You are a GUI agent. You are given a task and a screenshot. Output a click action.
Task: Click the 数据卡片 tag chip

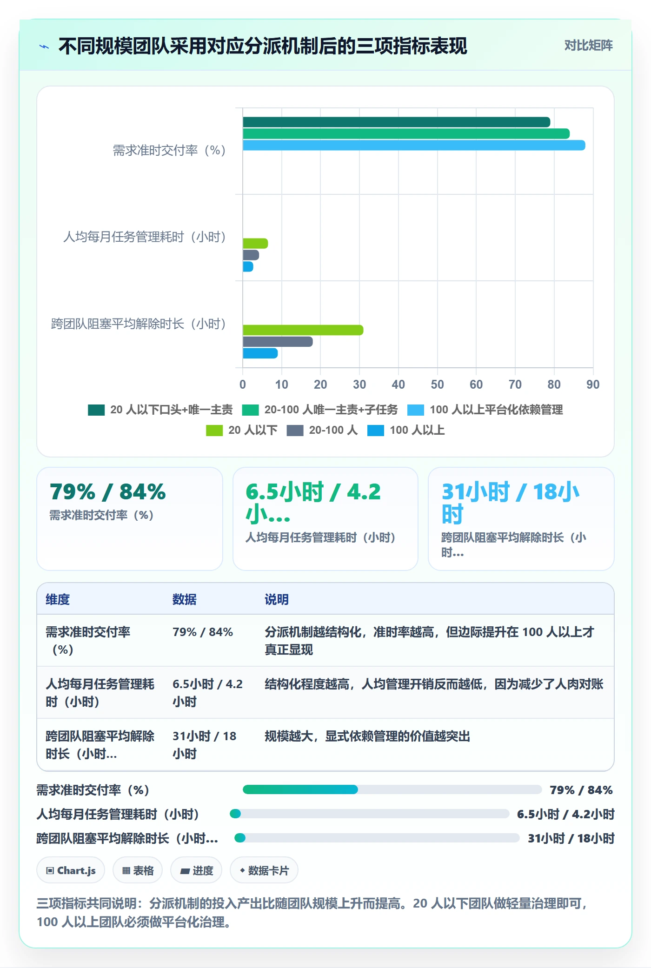tap(264, 870)
